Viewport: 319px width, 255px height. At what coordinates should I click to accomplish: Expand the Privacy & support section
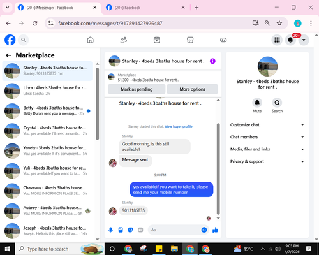[x=267, y=161]
